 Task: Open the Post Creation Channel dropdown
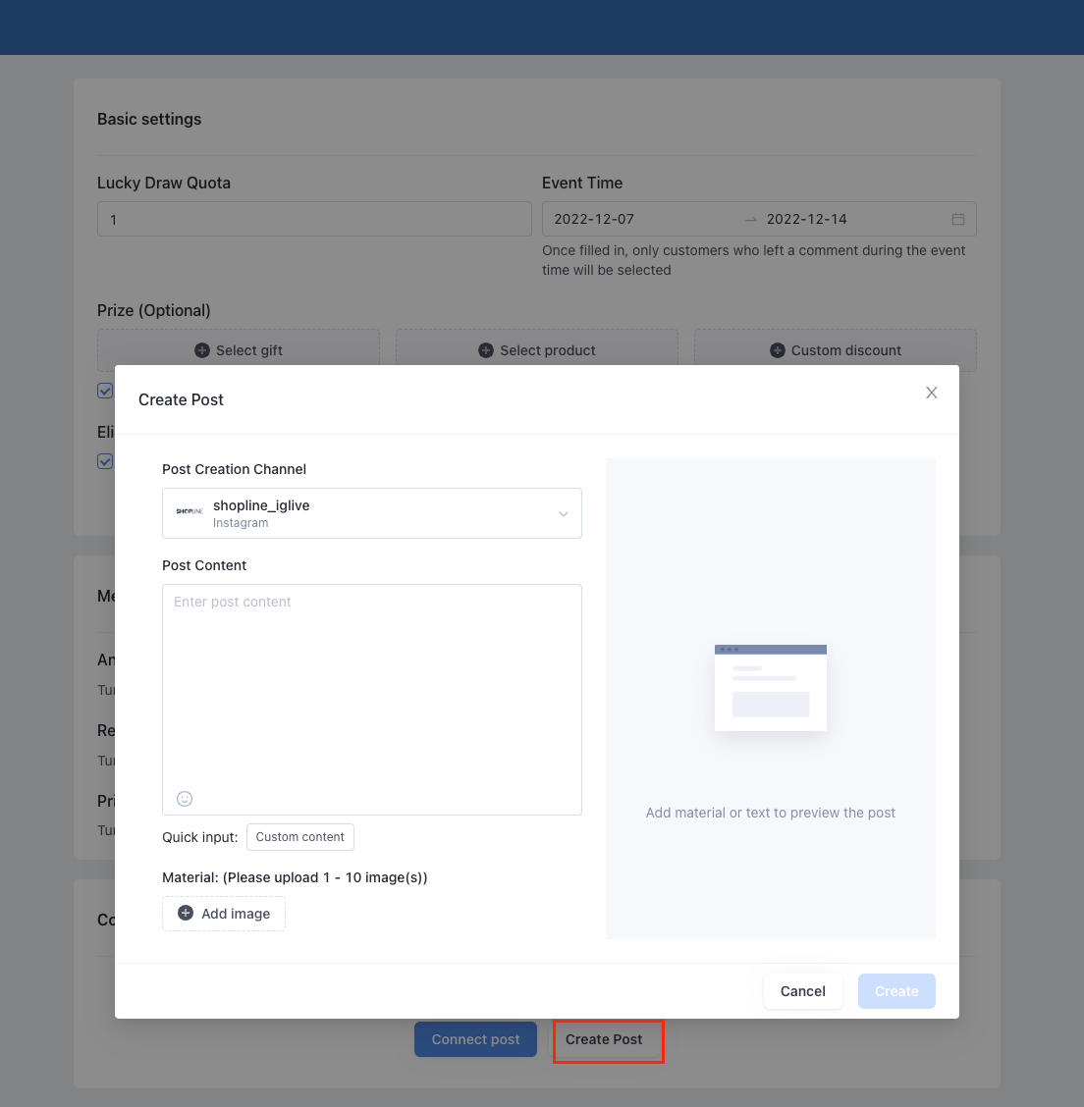(371, 513)
